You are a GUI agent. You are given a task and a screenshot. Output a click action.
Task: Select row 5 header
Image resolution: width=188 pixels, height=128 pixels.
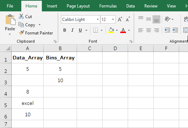click(x=6, y=103)
